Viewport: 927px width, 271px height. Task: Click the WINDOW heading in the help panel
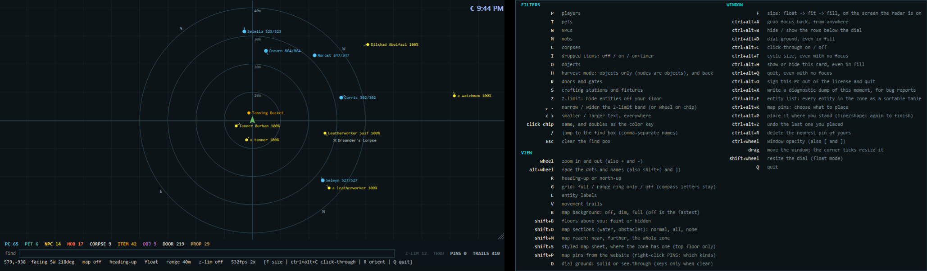(x=735, y=5)
